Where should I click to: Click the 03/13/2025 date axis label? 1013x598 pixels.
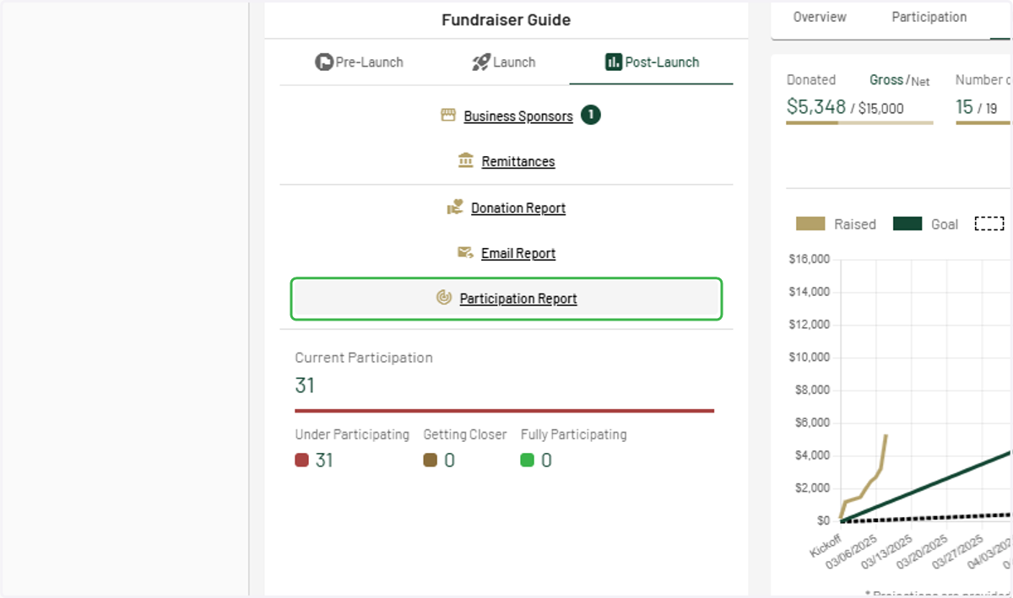(x=886, y=552)
